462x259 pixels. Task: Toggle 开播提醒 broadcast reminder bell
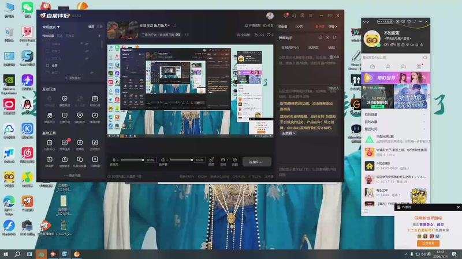pos(254,25)
